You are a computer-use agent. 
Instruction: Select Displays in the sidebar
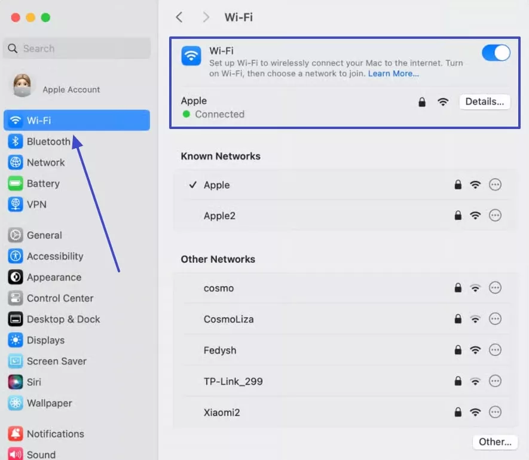[45, 341]
